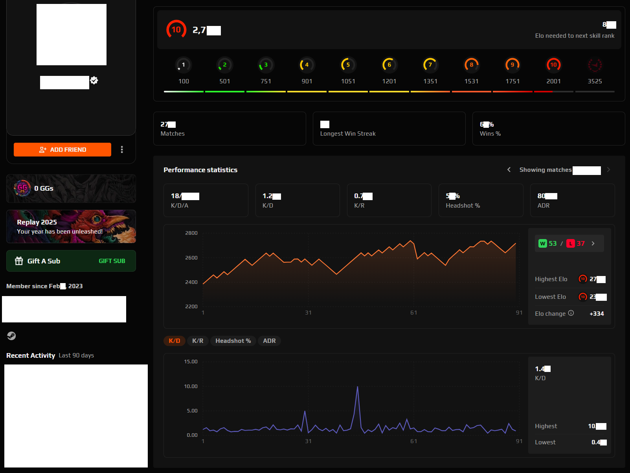Viewport: 630px width, 473px height.
Task: Select the level 5 skill rank icon
Action: coord(348,65)
